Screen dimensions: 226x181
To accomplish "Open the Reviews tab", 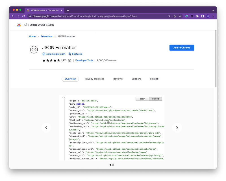I will click(118, 79).
